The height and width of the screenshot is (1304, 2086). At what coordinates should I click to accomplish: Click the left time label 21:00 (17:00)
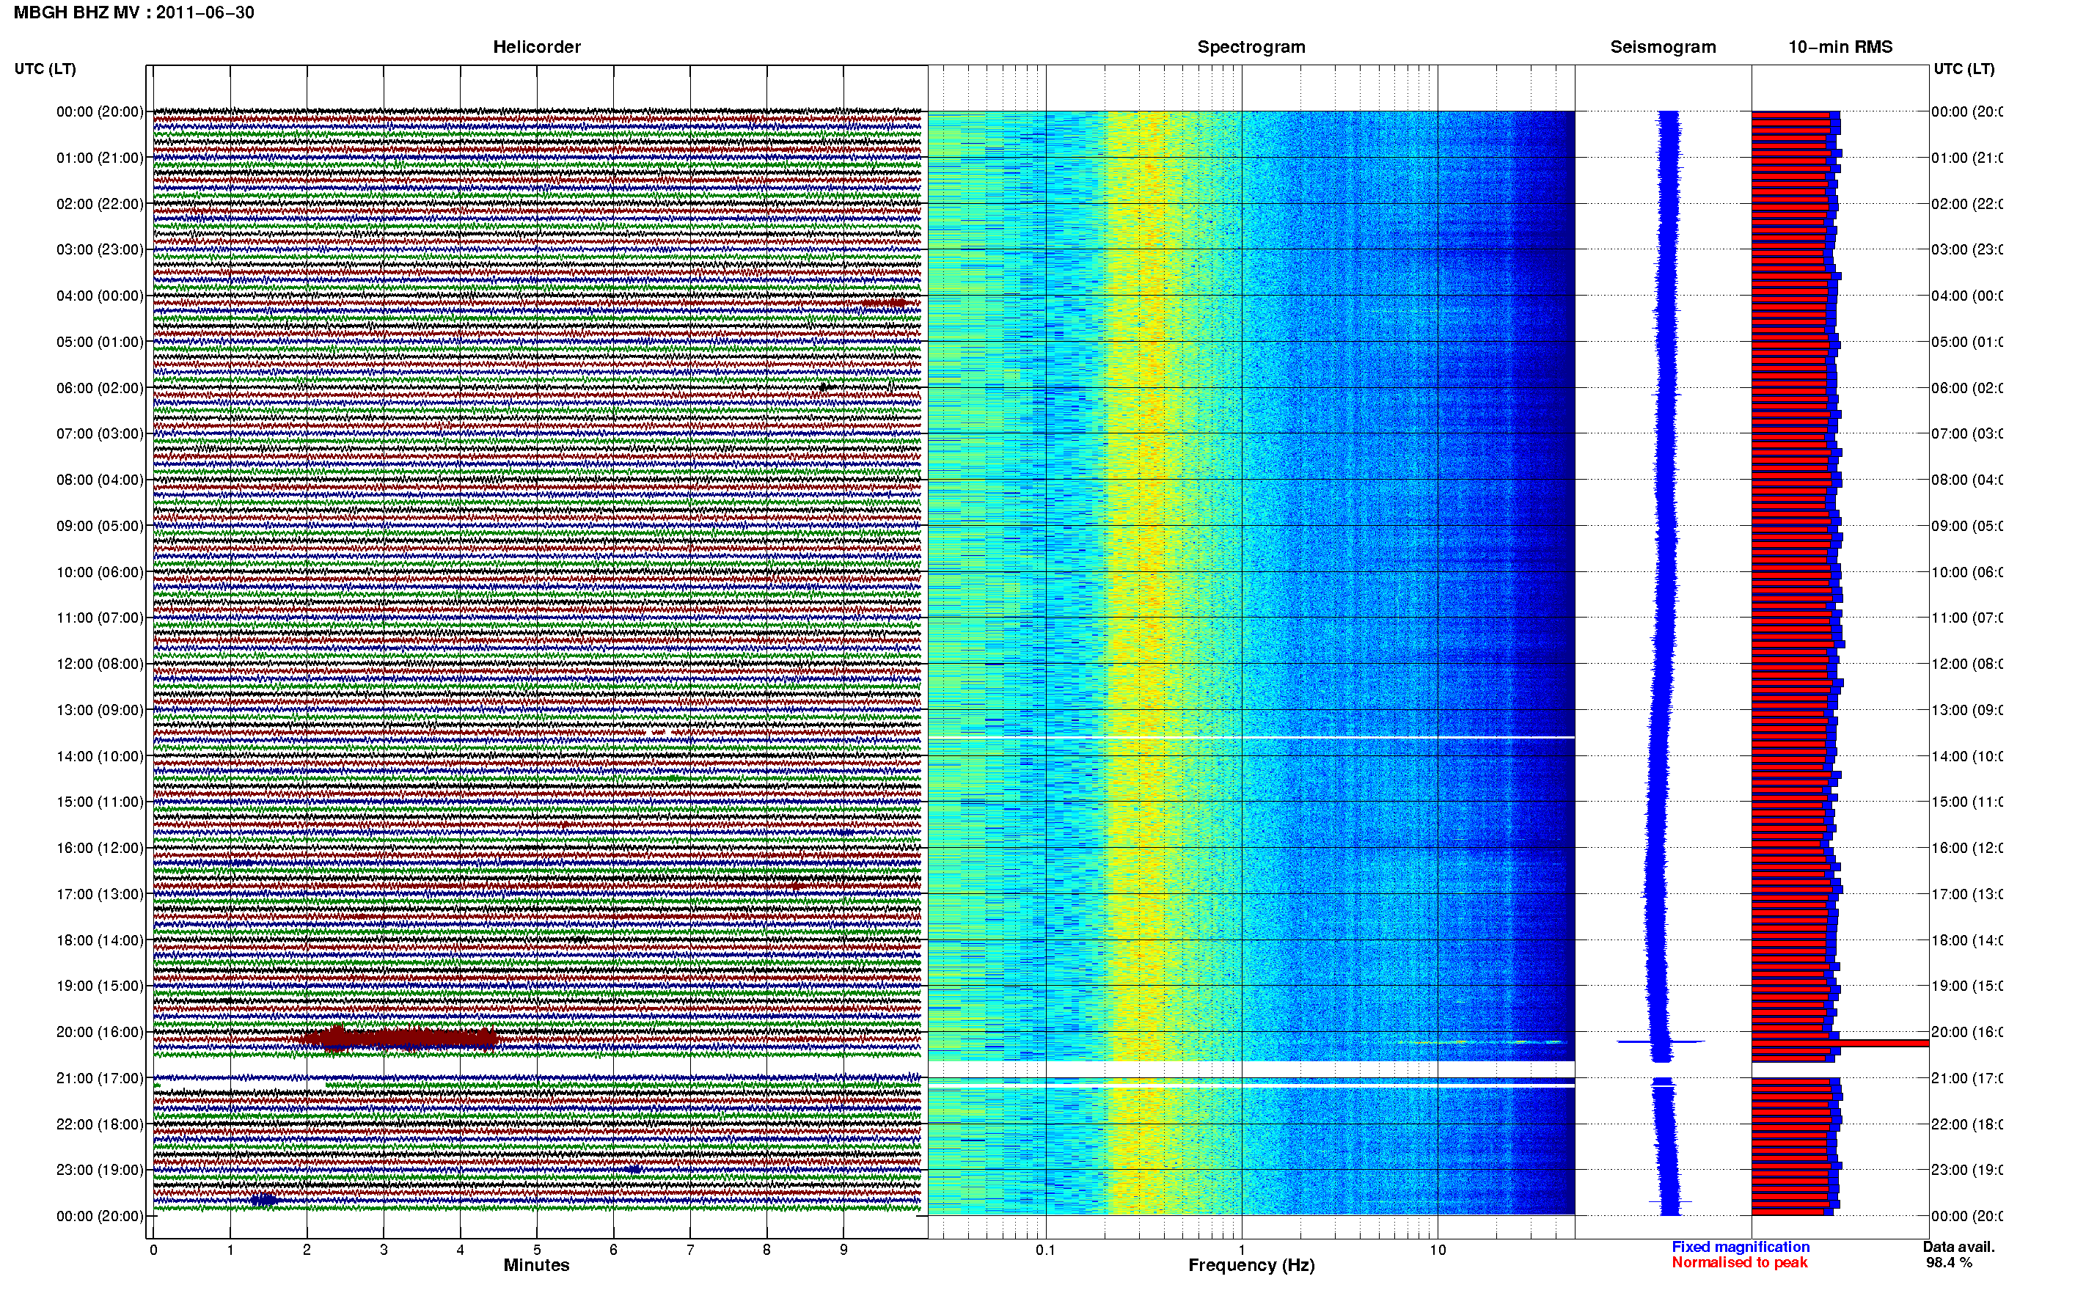[x=100, y=1078]
